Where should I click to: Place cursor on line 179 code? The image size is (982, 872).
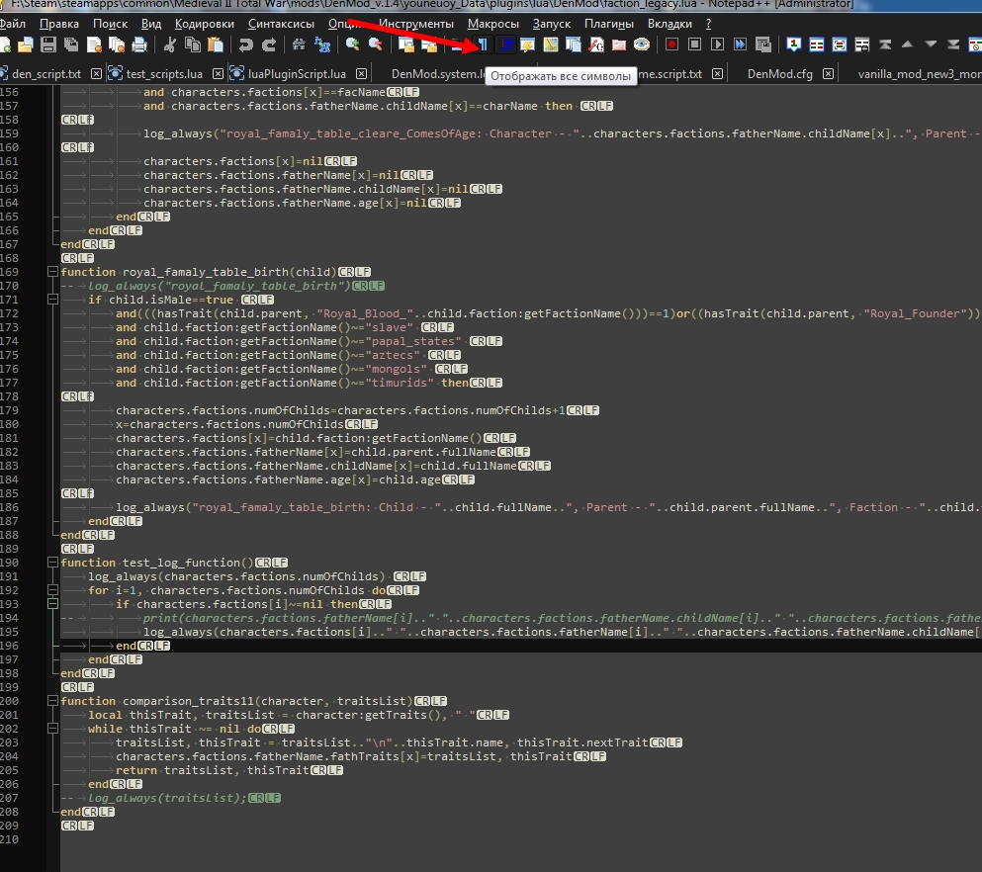357,410
